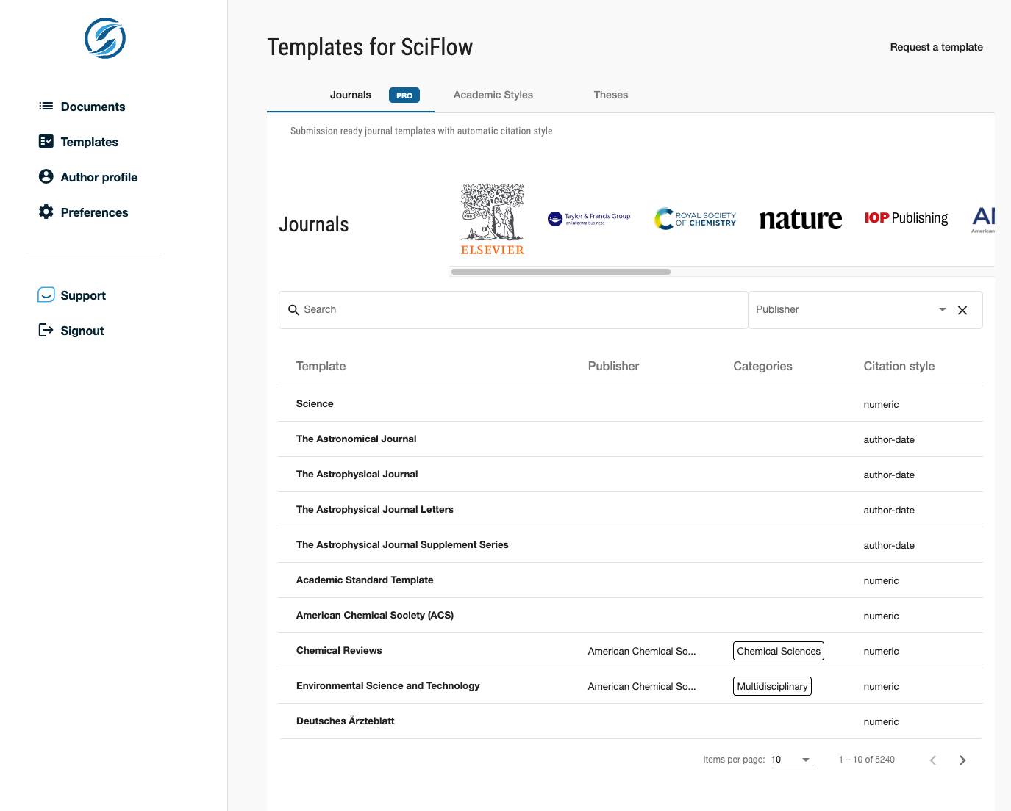
Task: Click Request a template link
Action: [x=936, y=47]
